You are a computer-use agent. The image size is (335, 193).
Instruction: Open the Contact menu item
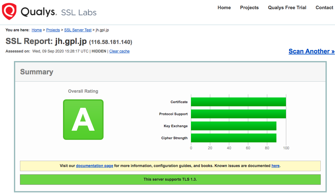click(x=324, y=8)
